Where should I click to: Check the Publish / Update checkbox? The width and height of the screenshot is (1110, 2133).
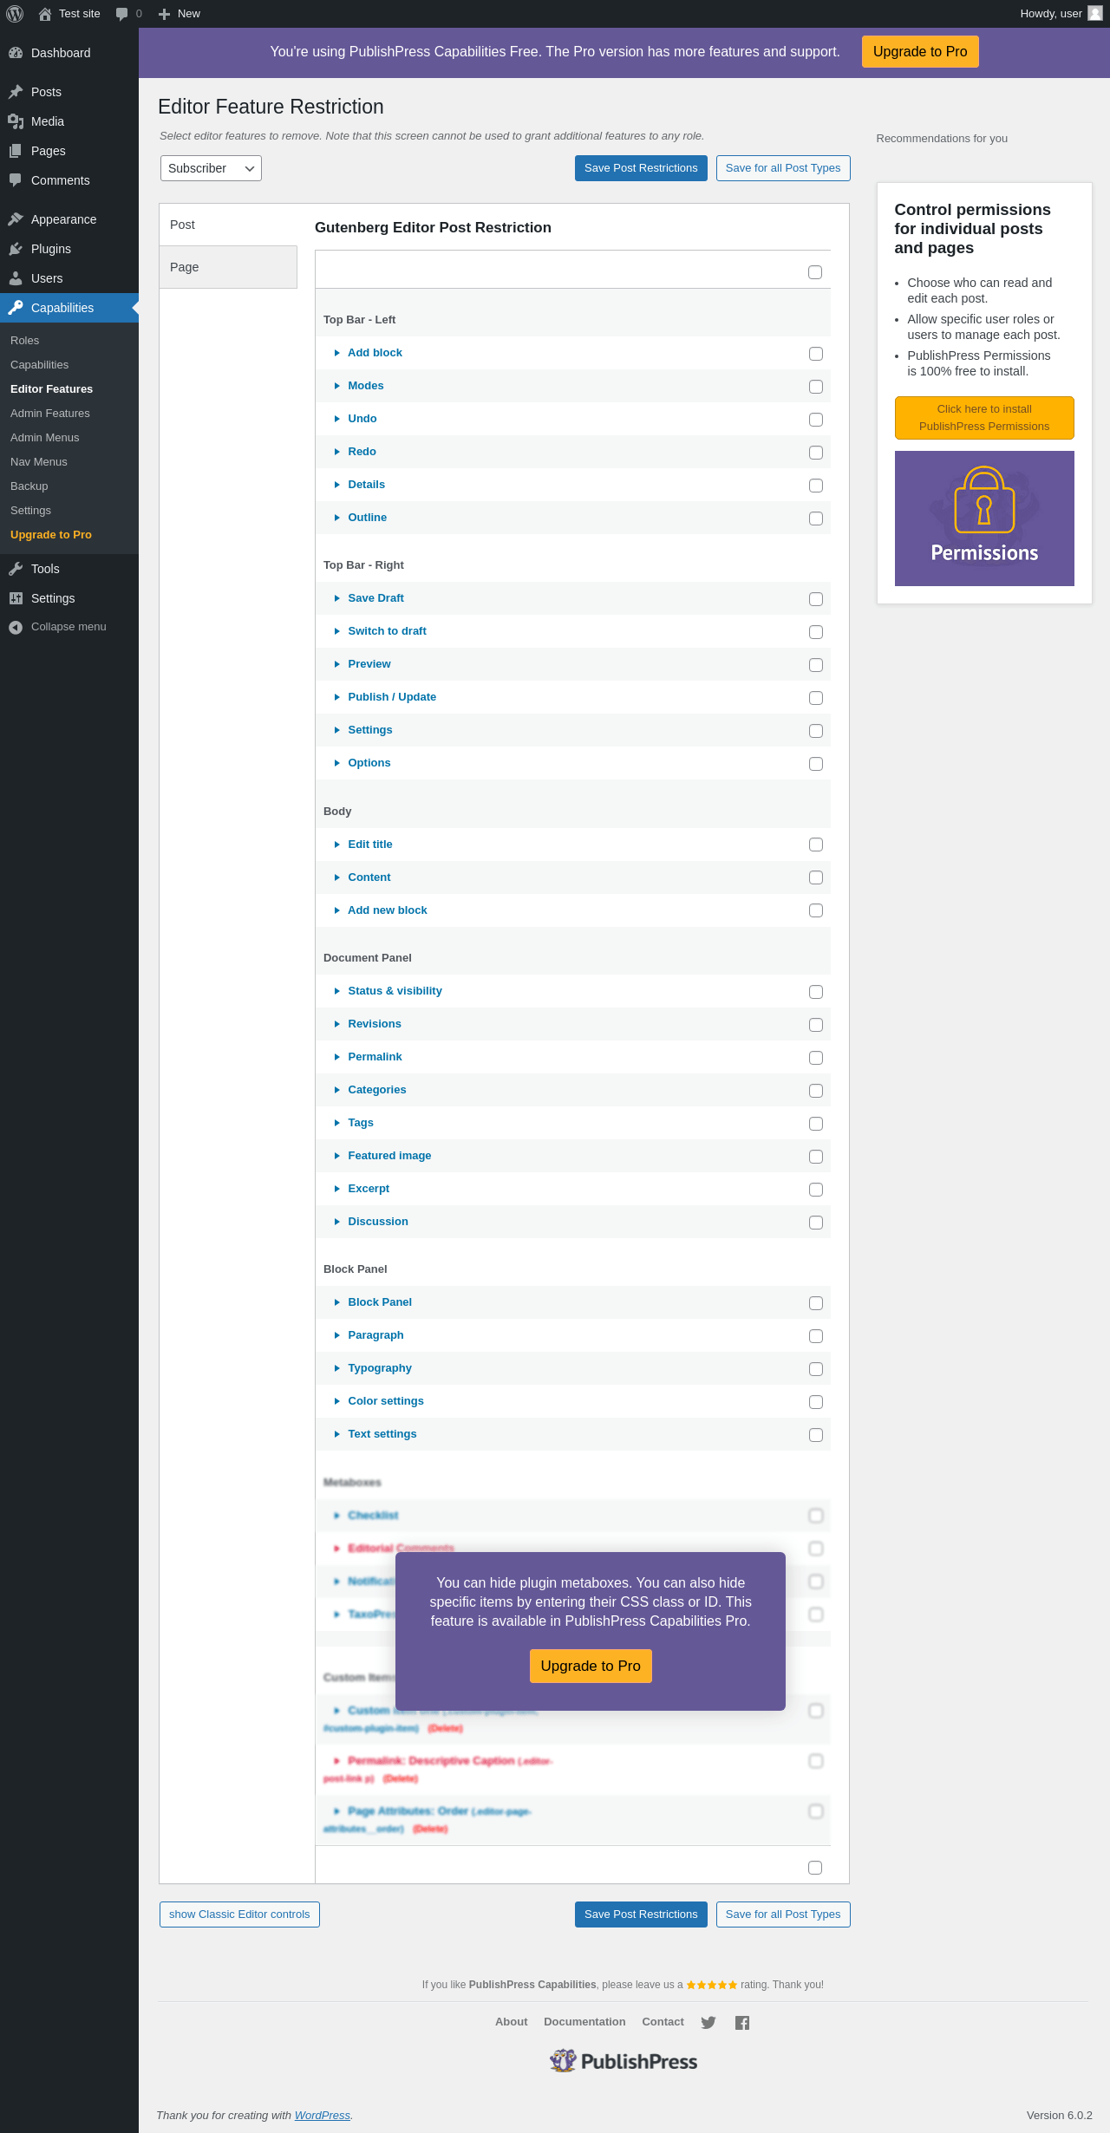816,698
